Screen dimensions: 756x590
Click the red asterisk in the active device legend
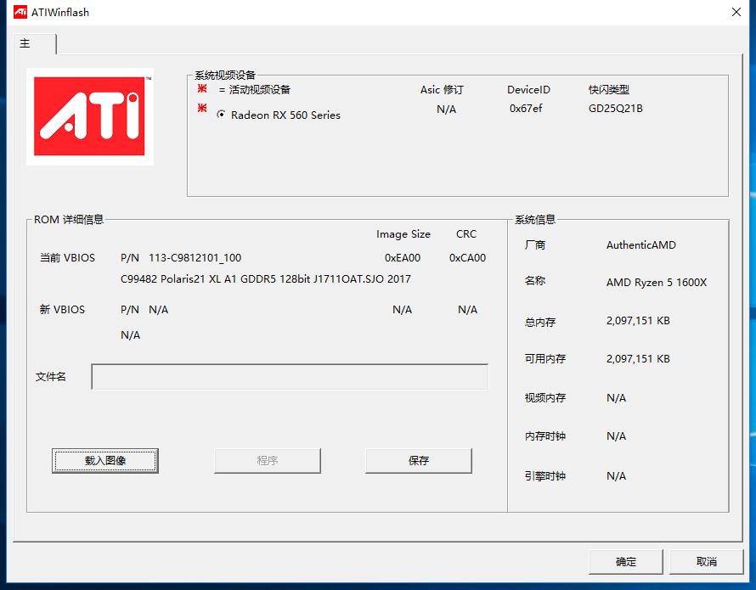202,87
